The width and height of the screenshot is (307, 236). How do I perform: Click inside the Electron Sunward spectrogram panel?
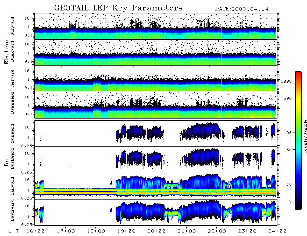tap(156, 26)
